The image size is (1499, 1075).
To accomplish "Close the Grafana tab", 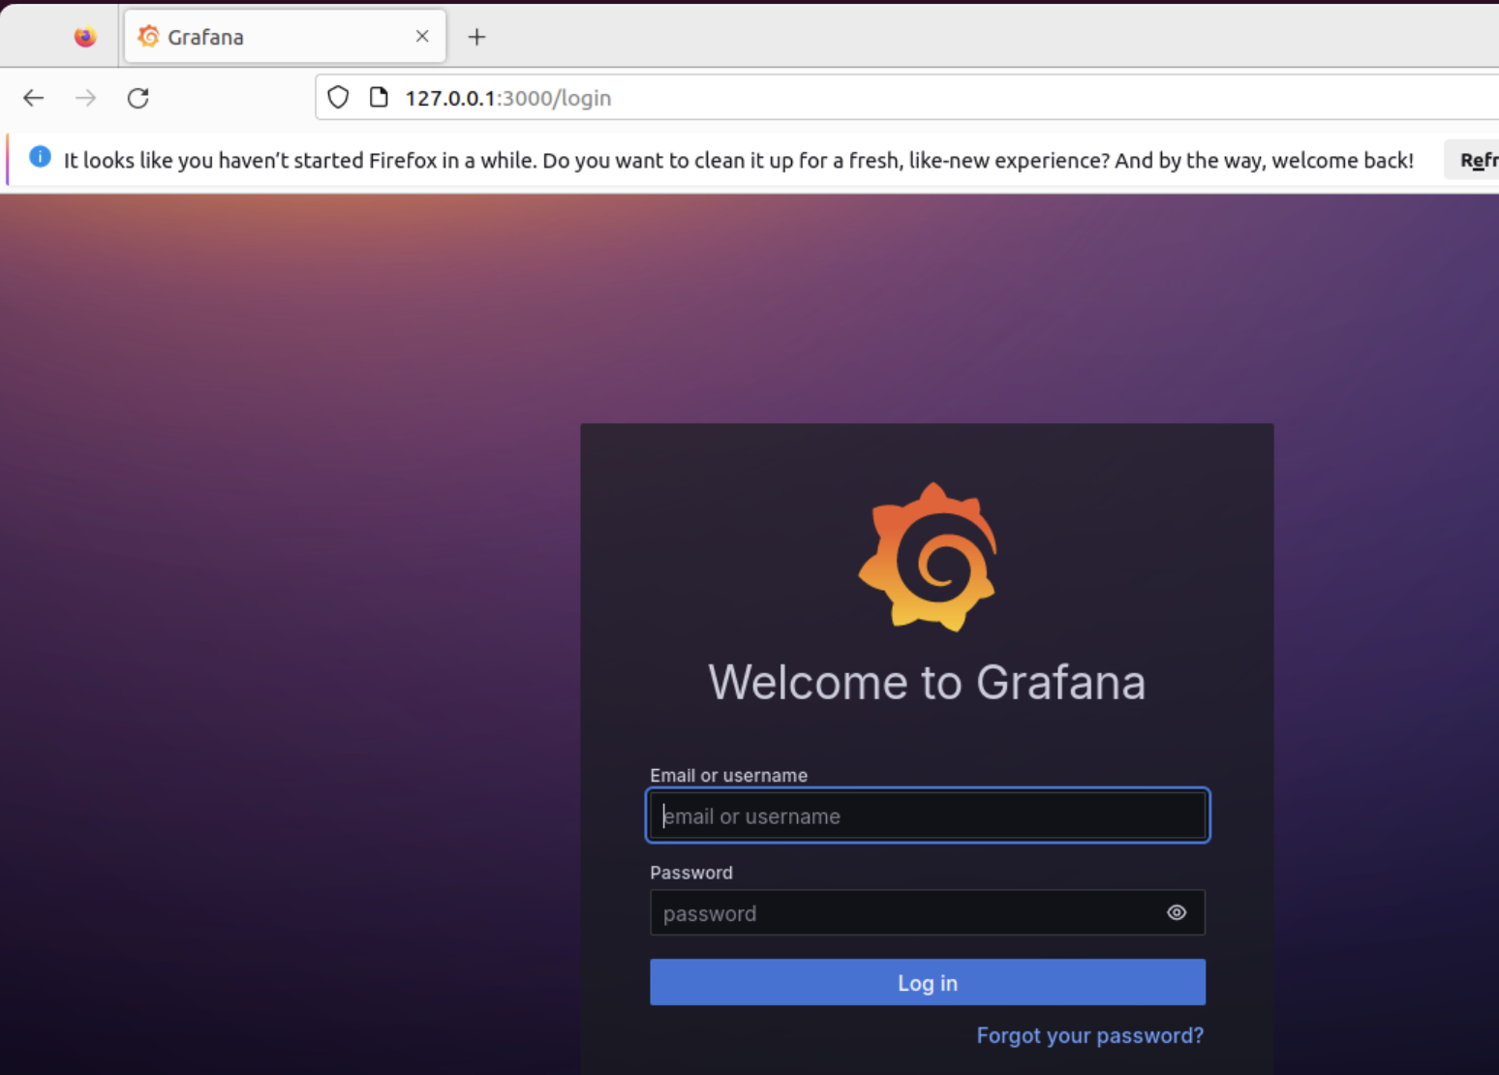I will click(422, 37).
